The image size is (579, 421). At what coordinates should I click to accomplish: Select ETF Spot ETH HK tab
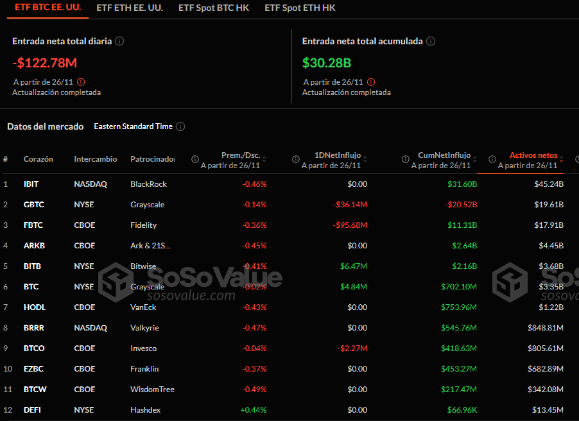tap(300, 8)
